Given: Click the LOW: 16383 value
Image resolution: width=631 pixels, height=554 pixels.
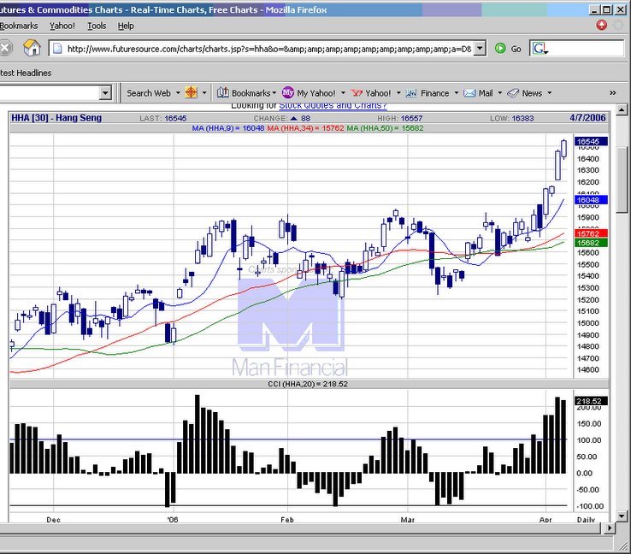Looking at the screenshot, I should click(512, 118).
